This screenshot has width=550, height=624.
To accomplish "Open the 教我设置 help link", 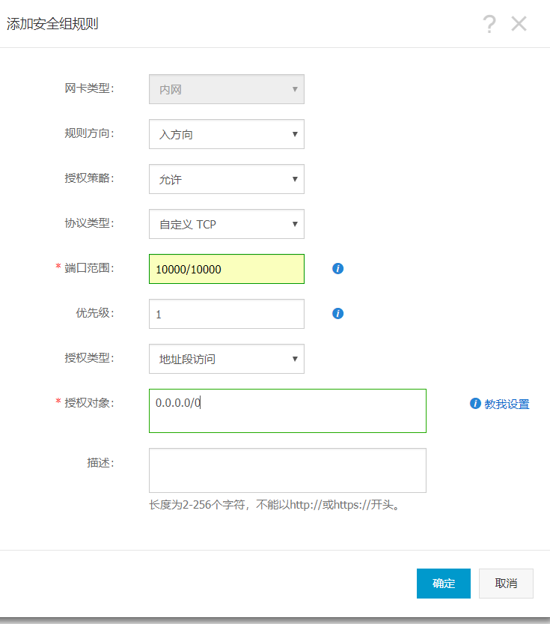I will coord(507,405).
